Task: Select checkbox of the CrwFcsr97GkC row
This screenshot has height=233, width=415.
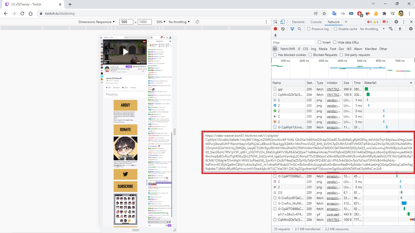Action: (275, 198)
